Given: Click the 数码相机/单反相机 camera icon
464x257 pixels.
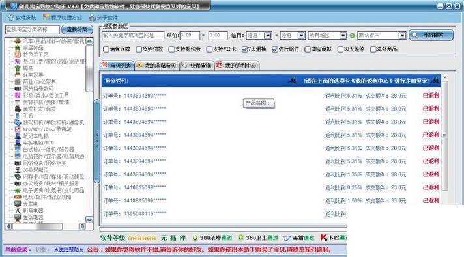Looking at the screenshot, I should coord(18,122).
